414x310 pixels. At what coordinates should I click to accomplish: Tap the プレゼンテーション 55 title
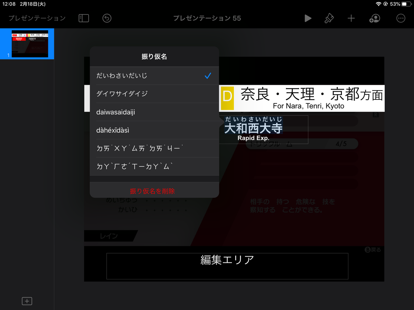click(207, 18)
